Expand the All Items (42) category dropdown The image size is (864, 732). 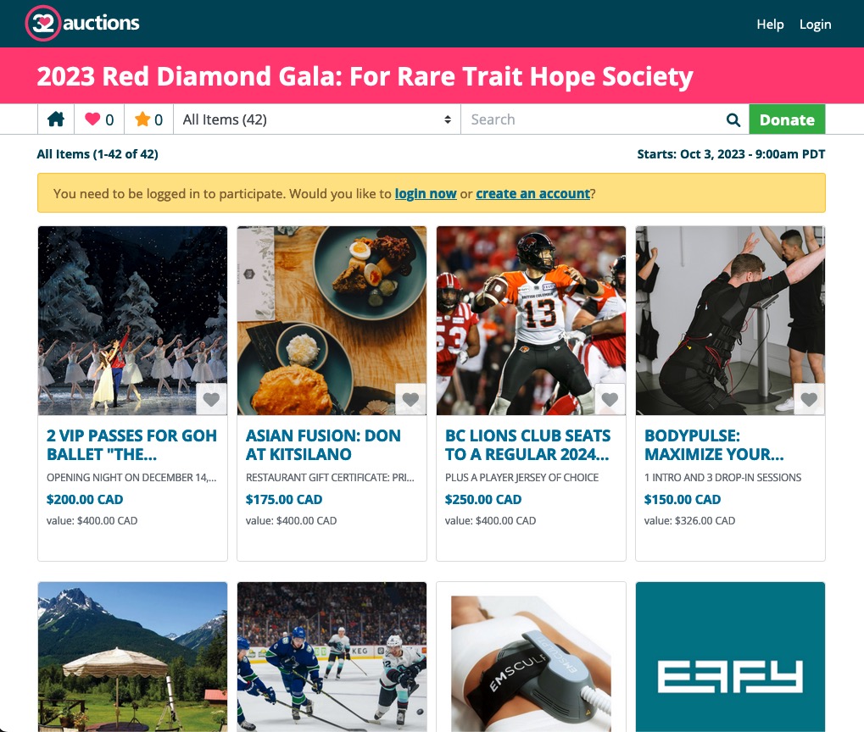click(x=317, y=119)
